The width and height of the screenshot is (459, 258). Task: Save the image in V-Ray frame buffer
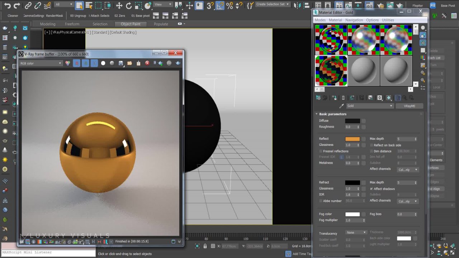coord(121,63)
